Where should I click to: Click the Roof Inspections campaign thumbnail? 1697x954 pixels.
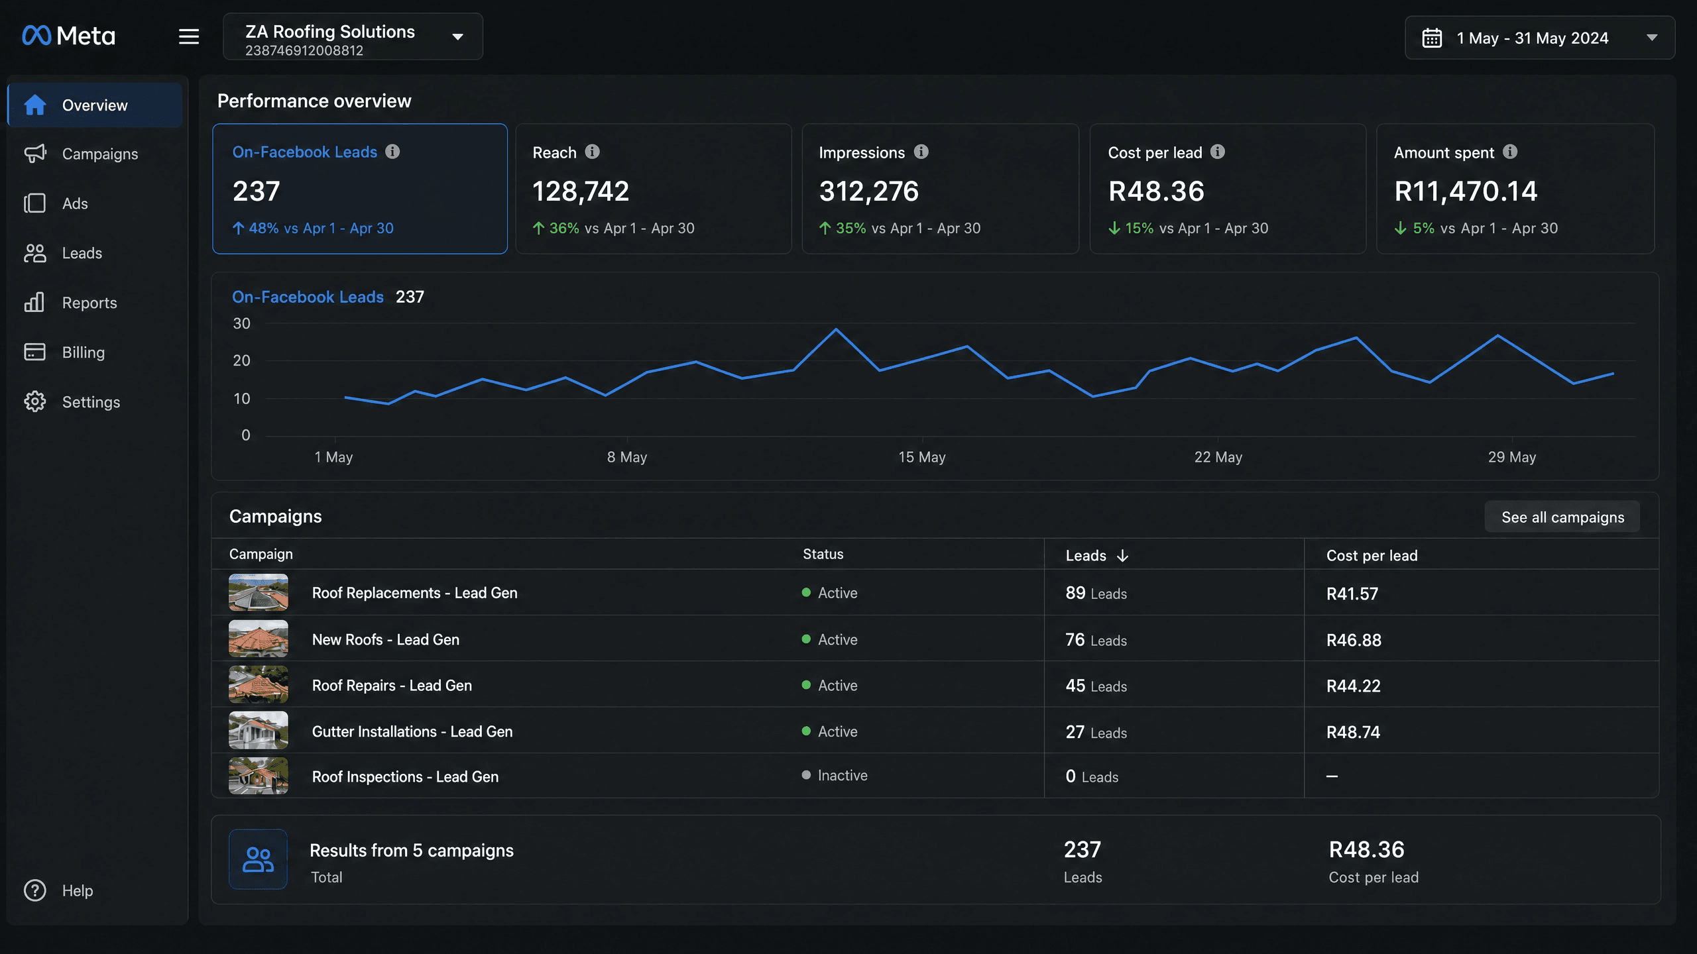259,776
